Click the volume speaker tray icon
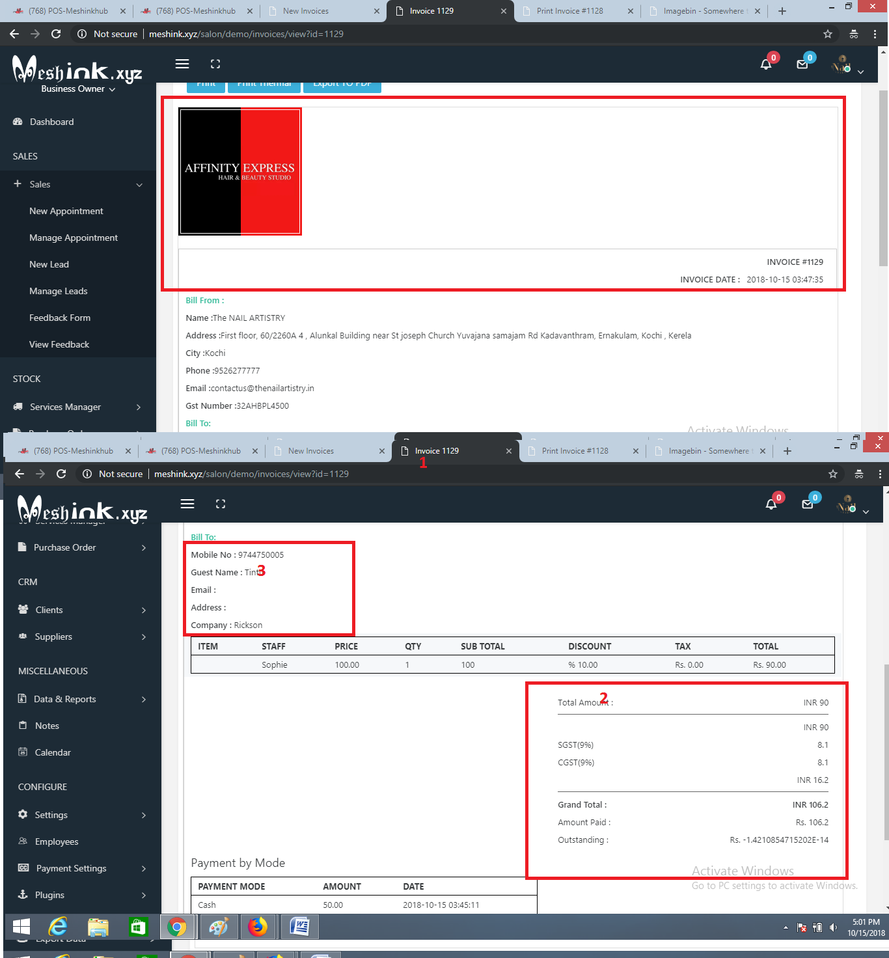Image resolution: width=889 pixels, height=958 pixels. (834, 927)
